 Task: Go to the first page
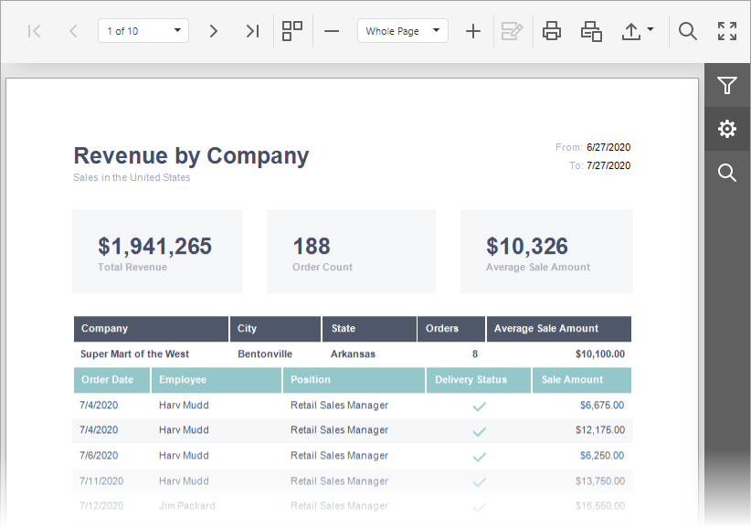click(x=35, y=31)
